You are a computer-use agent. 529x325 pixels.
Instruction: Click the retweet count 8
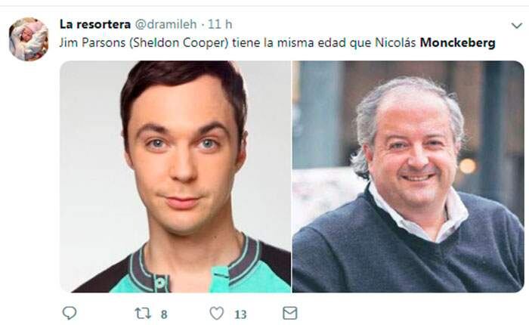(x=164, y=314)
